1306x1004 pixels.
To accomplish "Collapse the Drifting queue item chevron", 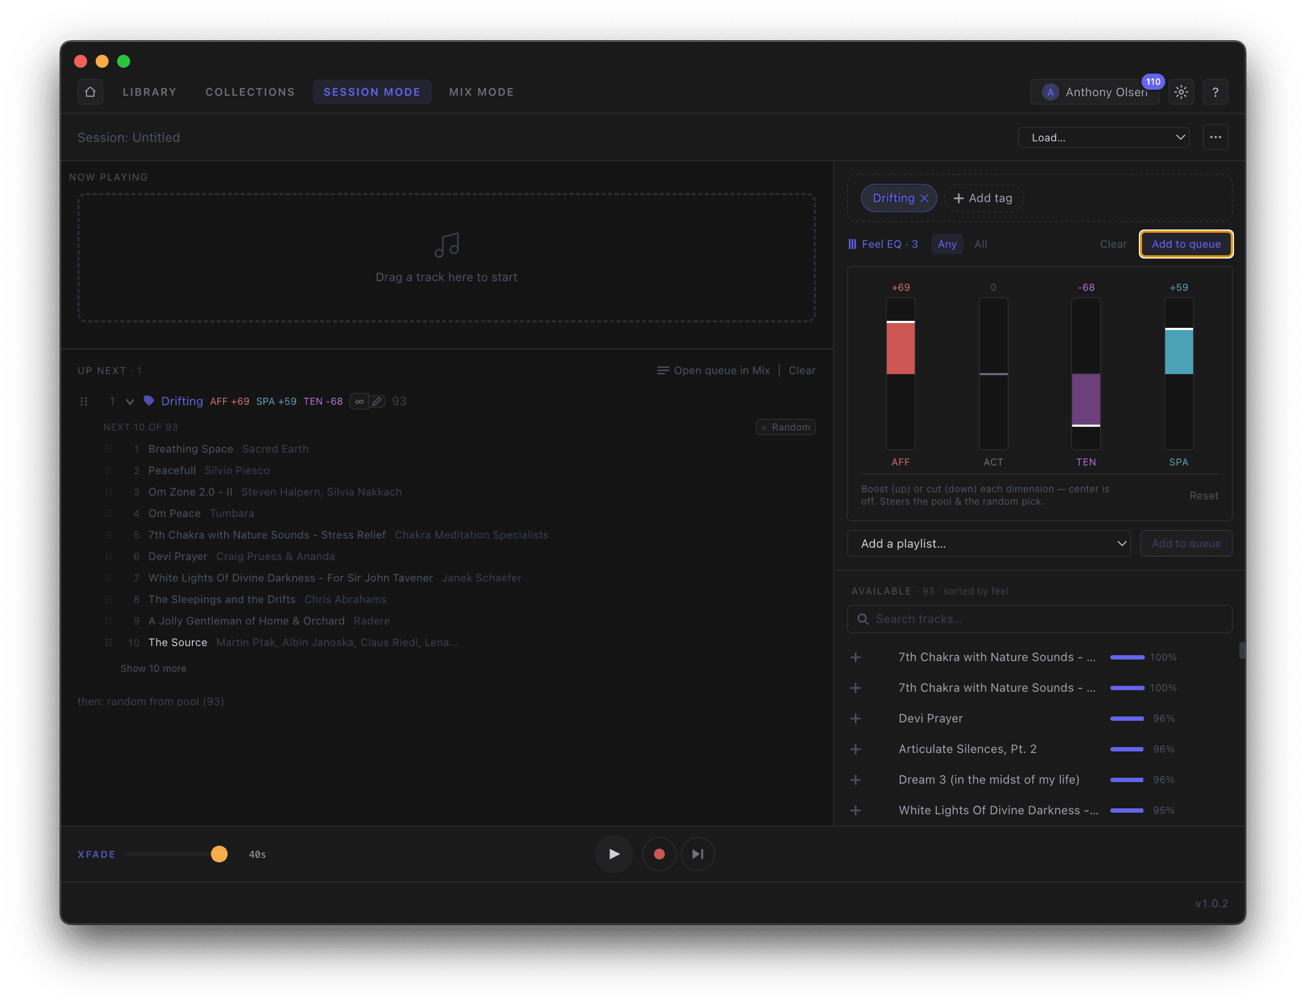I will point(130,401).
